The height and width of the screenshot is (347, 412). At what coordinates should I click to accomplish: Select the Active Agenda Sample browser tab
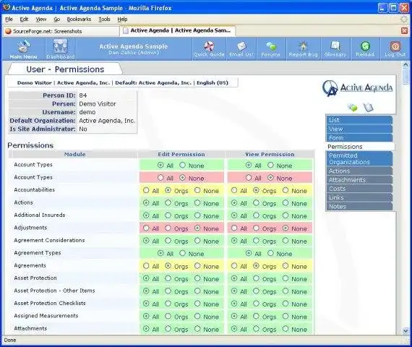point(178,30)
